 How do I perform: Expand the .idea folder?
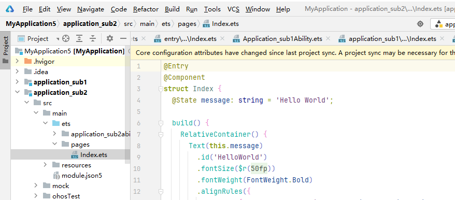pos(17,72)
